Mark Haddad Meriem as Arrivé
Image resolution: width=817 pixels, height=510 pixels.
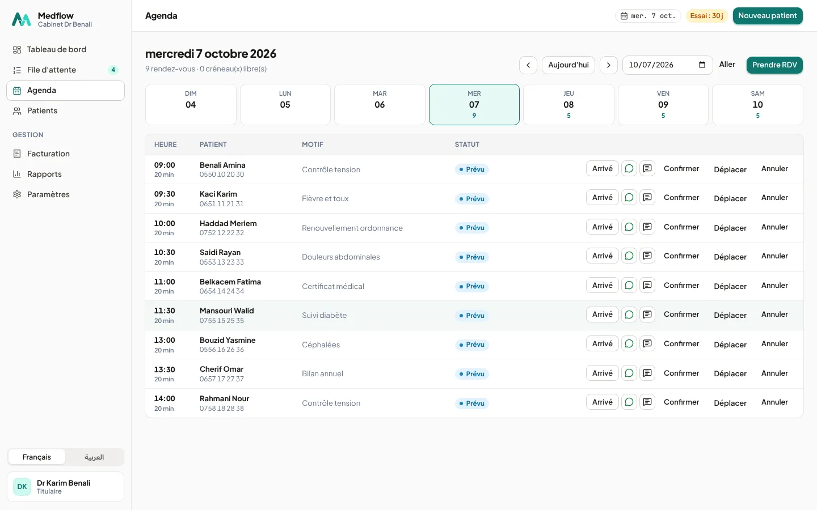[x=603, y=227]
